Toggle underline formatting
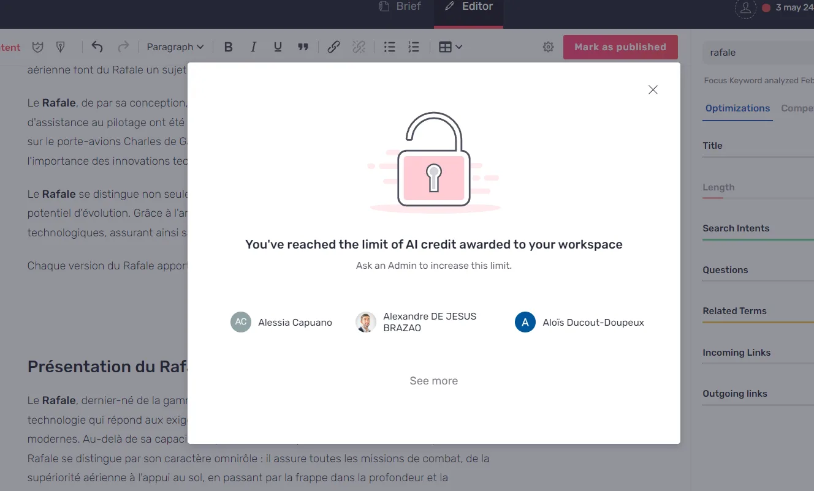 point(278,47)
